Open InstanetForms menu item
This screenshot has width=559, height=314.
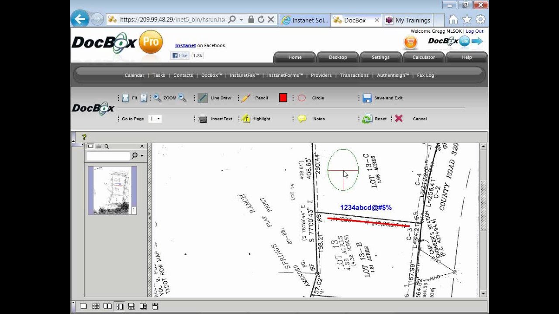click(x=285, y=75)
